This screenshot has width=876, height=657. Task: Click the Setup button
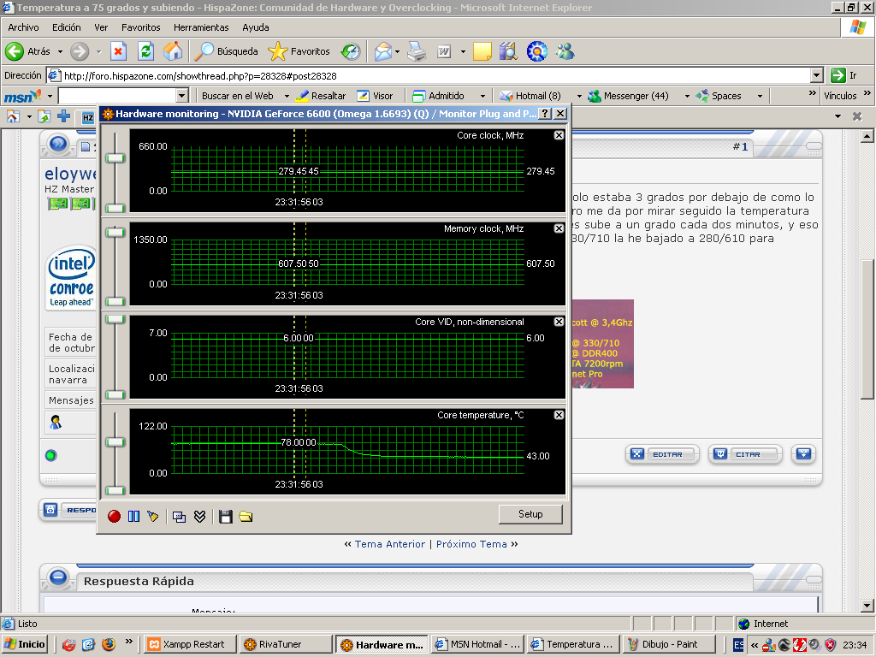(x=530, y=514)
